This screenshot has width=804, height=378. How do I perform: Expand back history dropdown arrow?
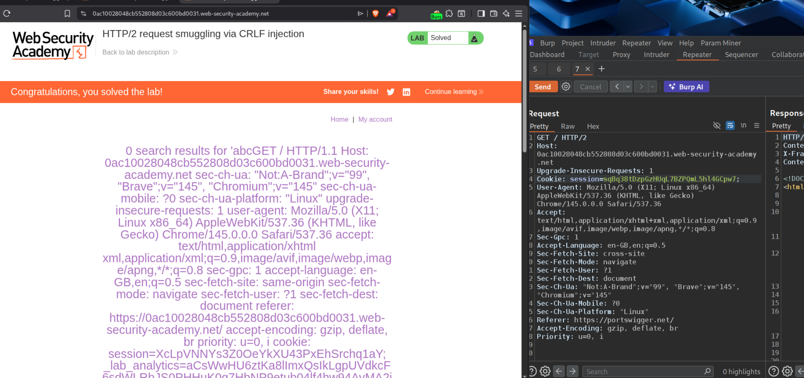628,87
